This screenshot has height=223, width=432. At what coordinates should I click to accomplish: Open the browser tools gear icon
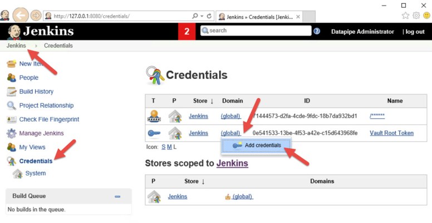(416, 16)
